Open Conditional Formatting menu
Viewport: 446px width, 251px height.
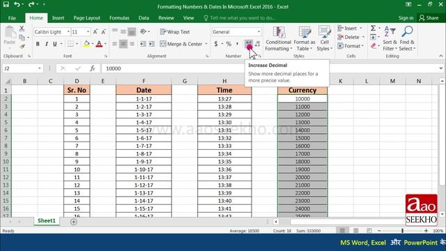[x=279, y=38]
